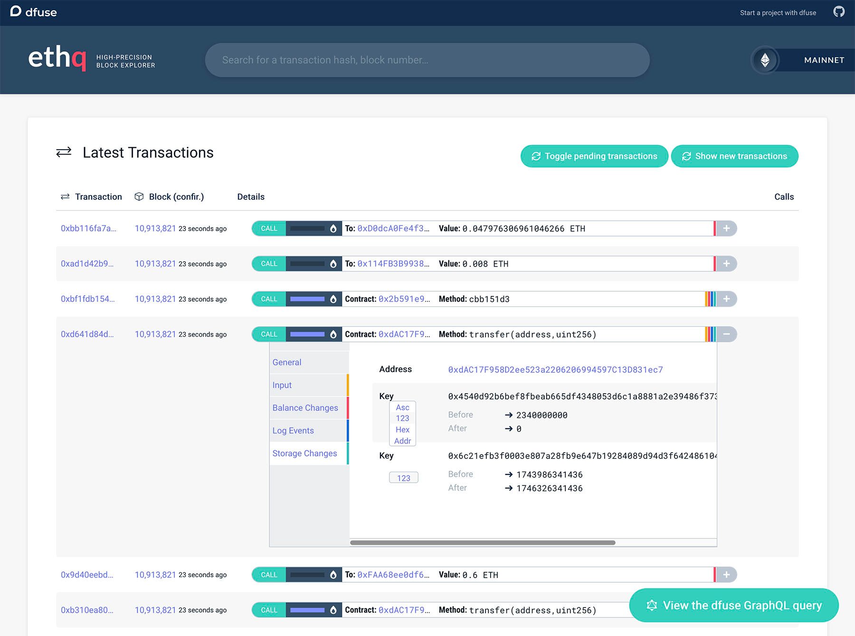Collapse the 0xd641d84d transaction details
The image size is (855, 636).
(x=726, y=334)
